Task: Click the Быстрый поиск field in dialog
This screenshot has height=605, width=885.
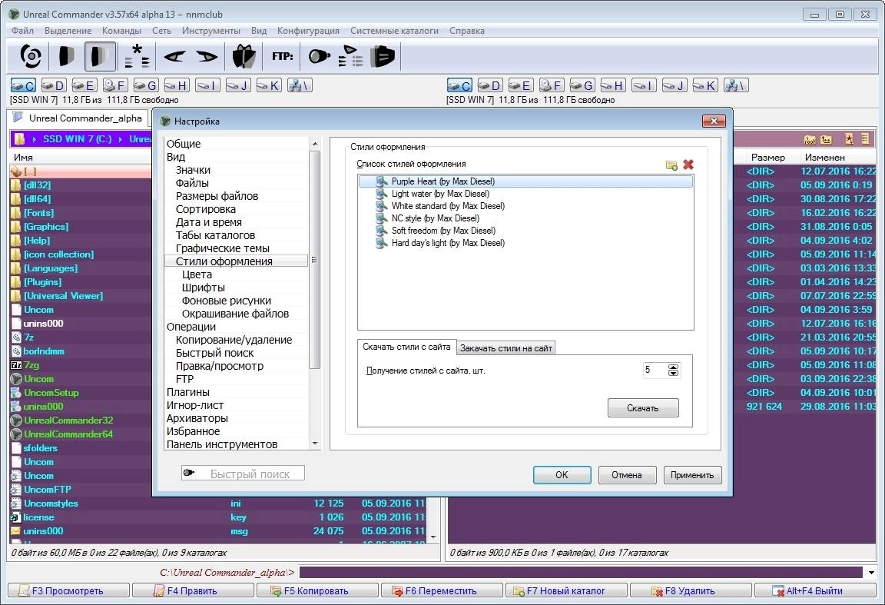Action: pyautogui.click(x=243, y=474)
